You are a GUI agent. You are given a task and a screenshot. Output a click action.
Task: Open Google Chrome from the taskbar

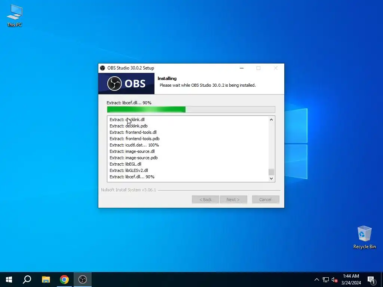(64, 280)
